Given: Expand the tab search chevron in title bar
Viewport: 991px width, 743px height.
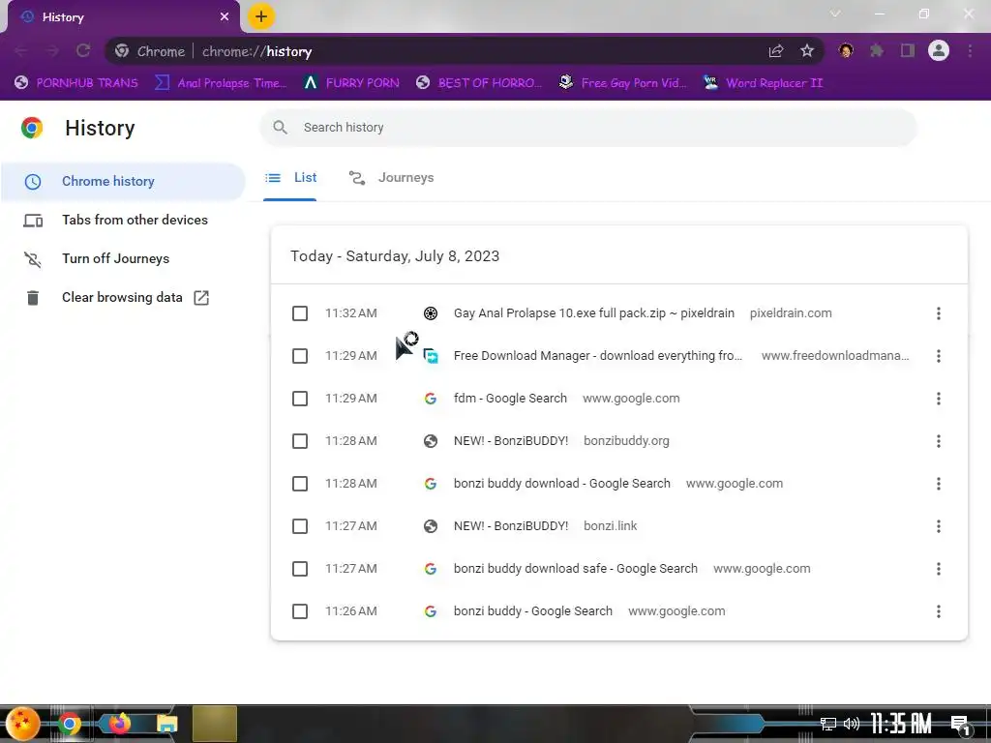Looking at the screenshot, I should tap(835, 14).
